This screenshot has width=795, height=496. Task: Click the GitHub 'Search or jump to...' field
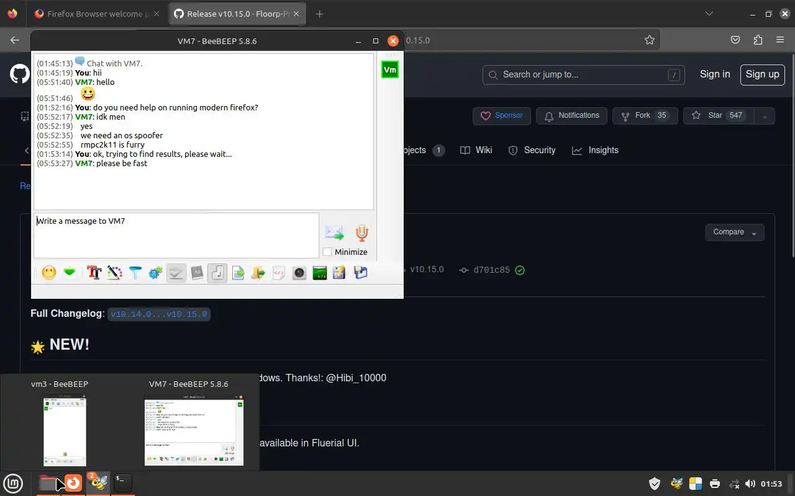pos(584,75)
